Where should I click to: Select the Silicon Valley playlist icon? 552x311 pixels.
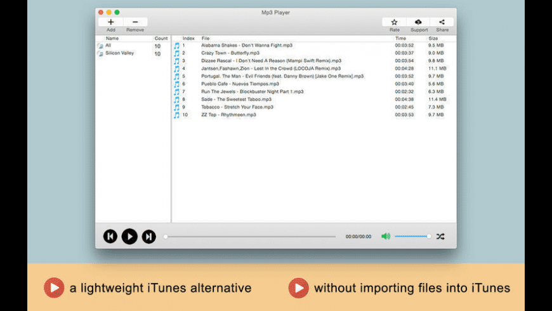(100, 54)
